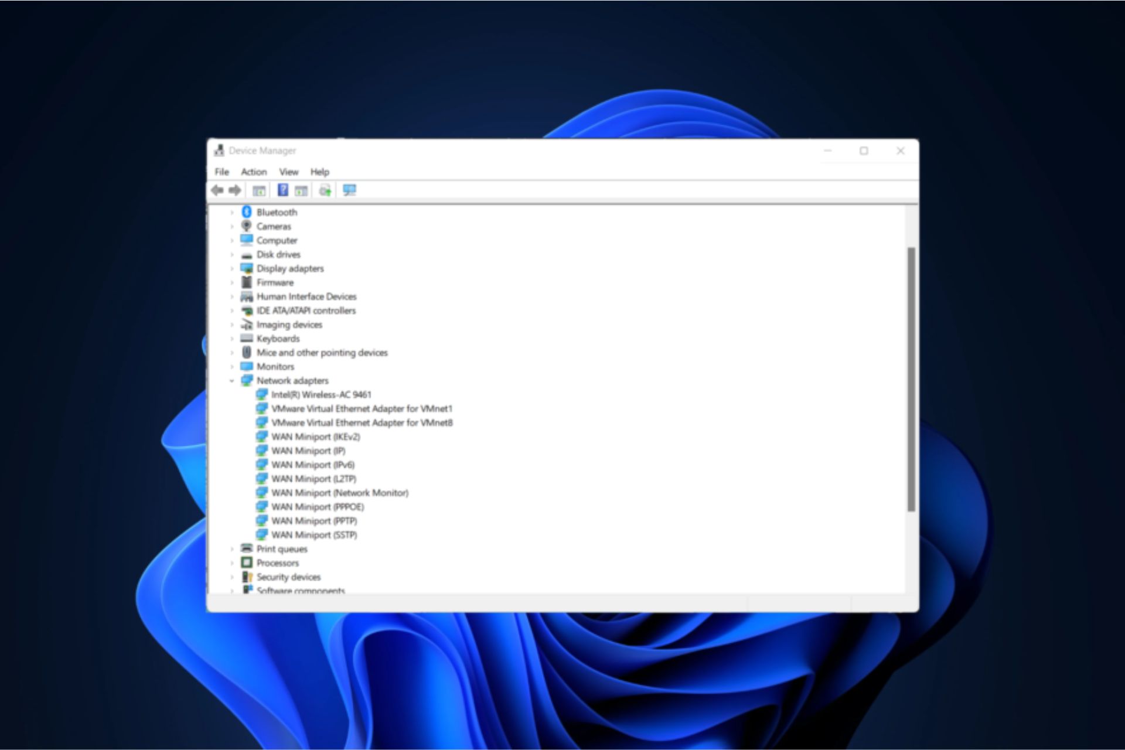Select Intel(R) Wireless-AC 9461 adapter

[321, 395]
